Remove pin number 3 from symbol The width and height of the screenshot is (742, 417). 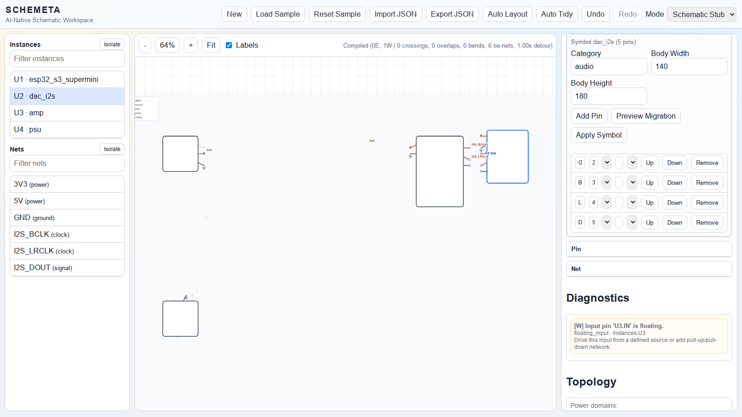pos(707,183)
